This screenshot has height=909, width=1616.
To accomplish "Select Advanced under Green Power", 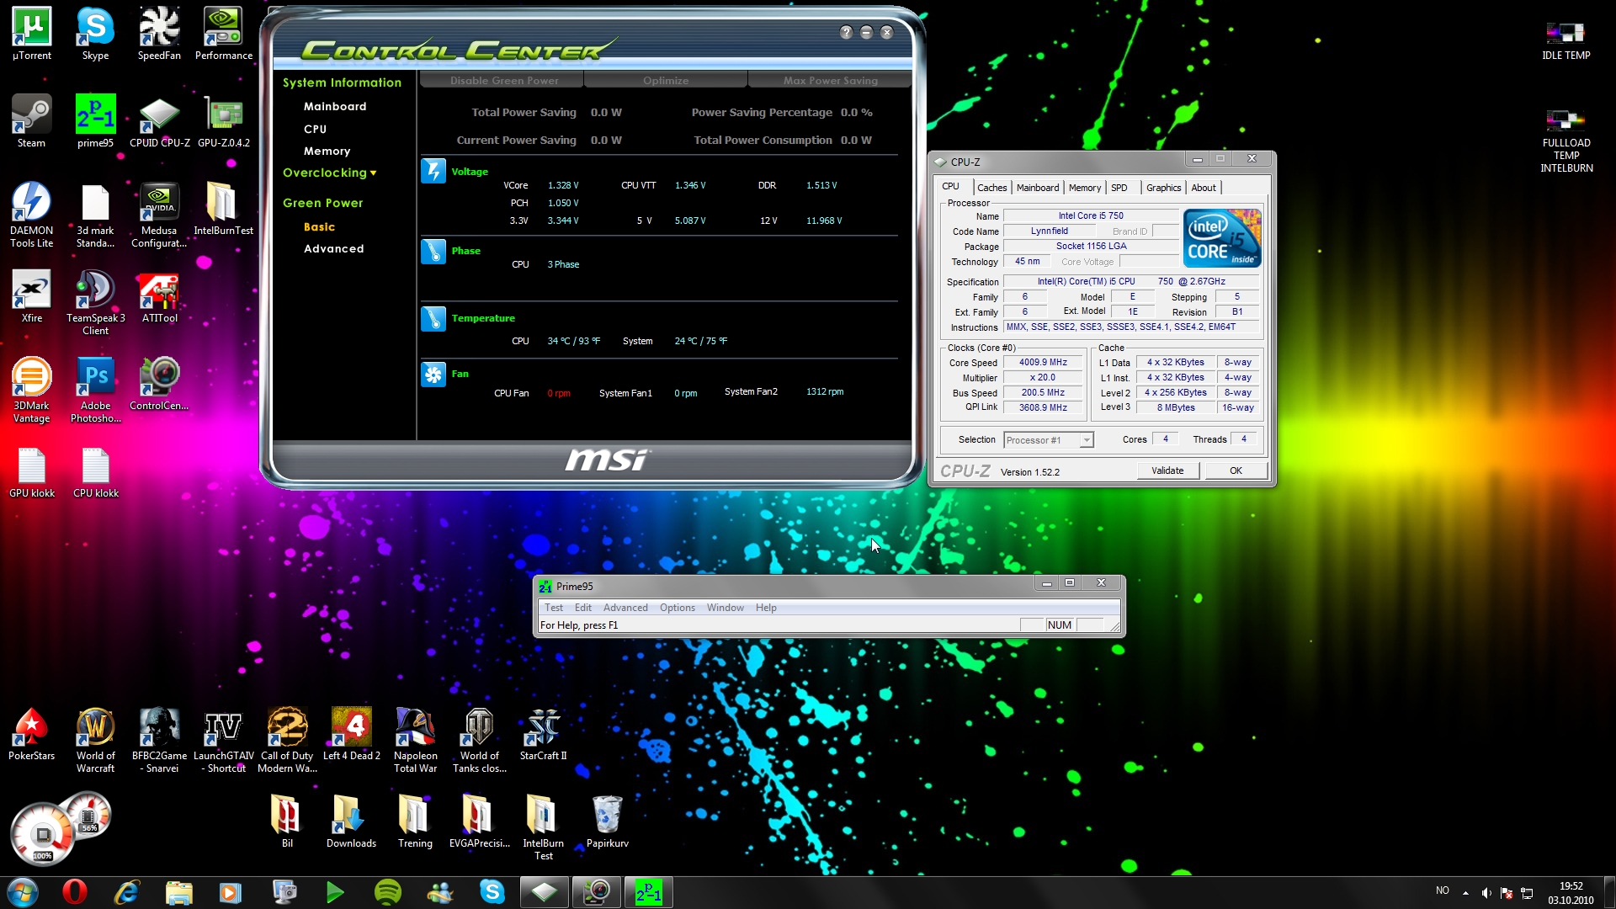I will click(x=333, y=248).
